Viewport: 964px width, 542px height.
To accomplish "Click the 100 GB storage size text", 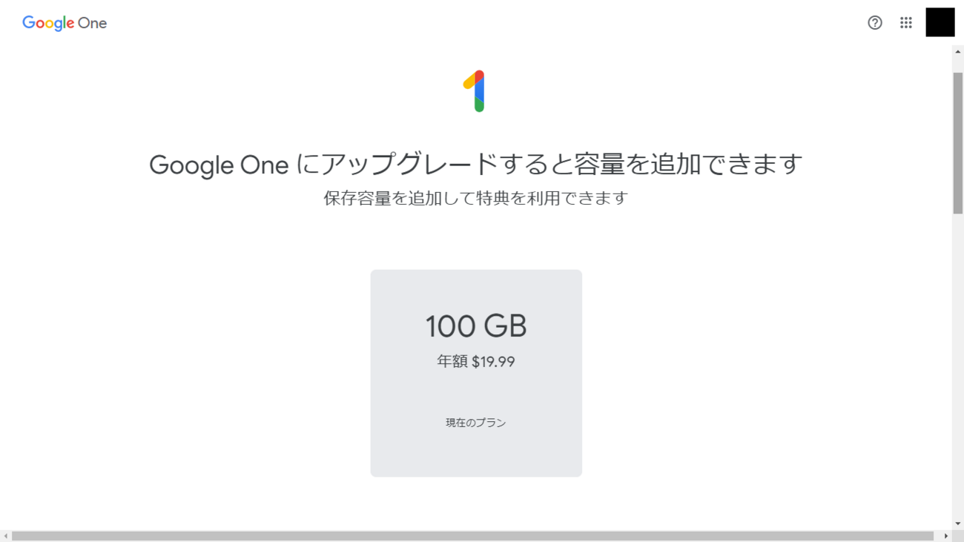I will [x=476, y=326].
